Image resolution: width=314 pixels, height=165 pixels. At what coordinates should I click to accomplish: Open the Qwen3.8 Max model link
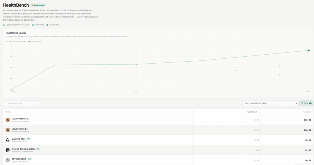18,139
